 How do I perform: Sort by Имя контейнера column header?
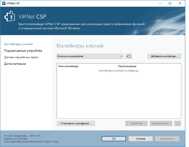tap(87, 66)
